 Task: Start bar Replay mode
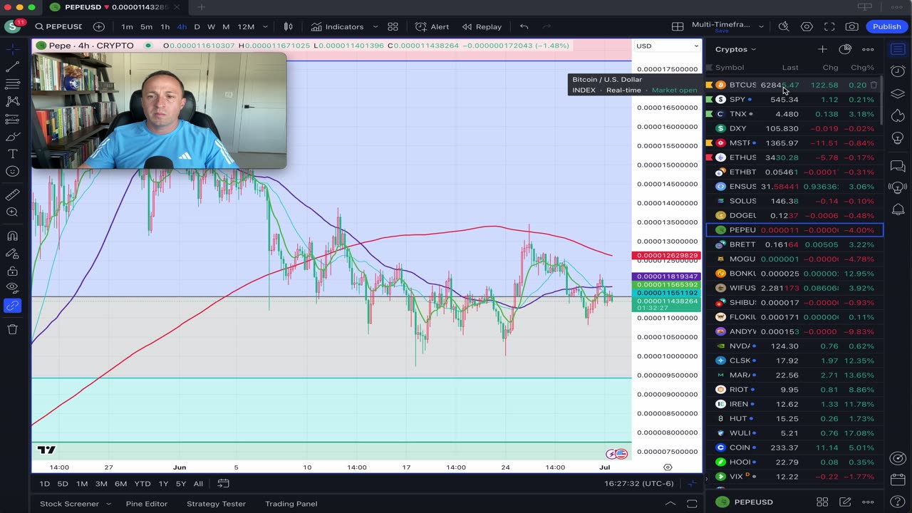coord(482,26)
